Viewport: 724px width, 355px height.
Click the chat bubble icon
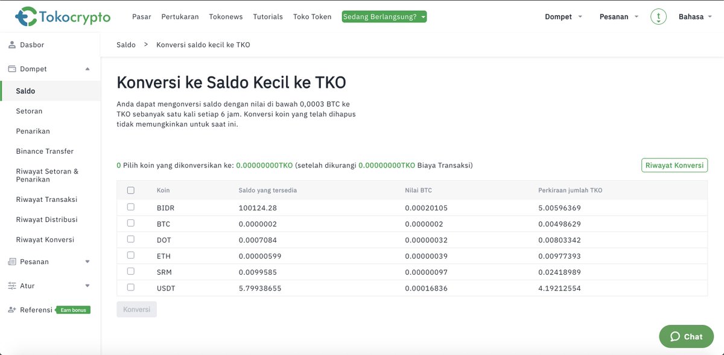[x=675, y=336]
